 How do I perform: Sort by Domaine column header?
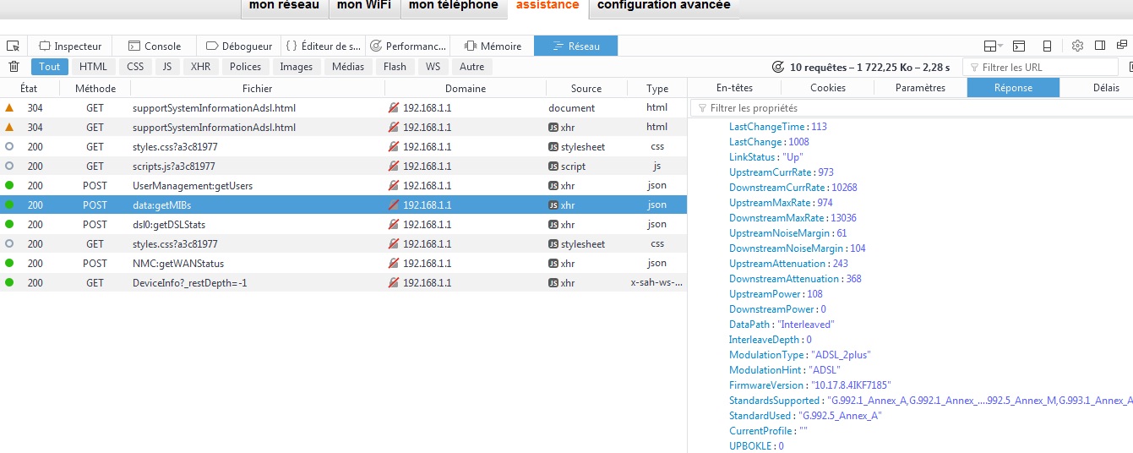tap(466, 88)
